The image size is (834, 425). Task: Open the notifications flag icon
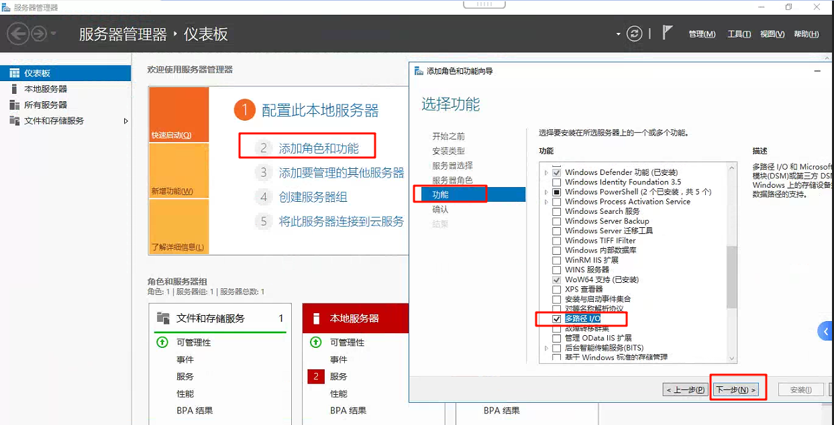(x=666, y=33)
